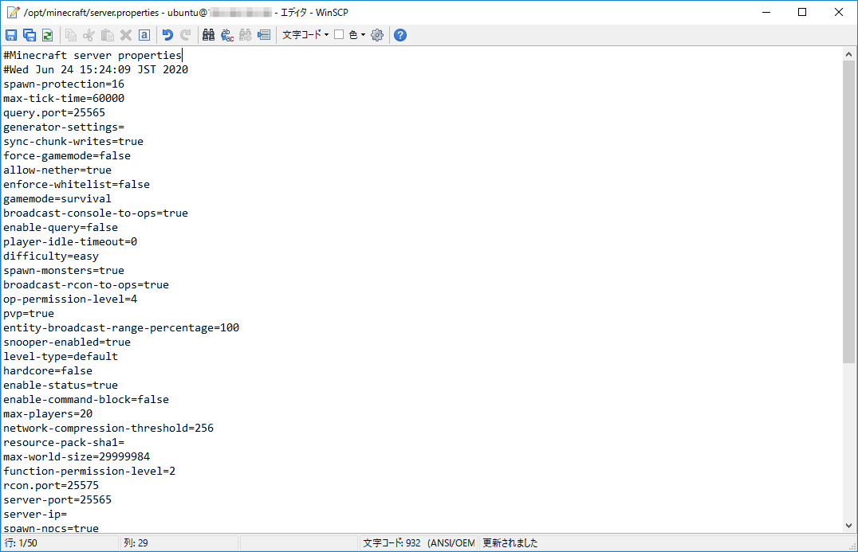Click the Cut scissors icon

click(89, 35)
